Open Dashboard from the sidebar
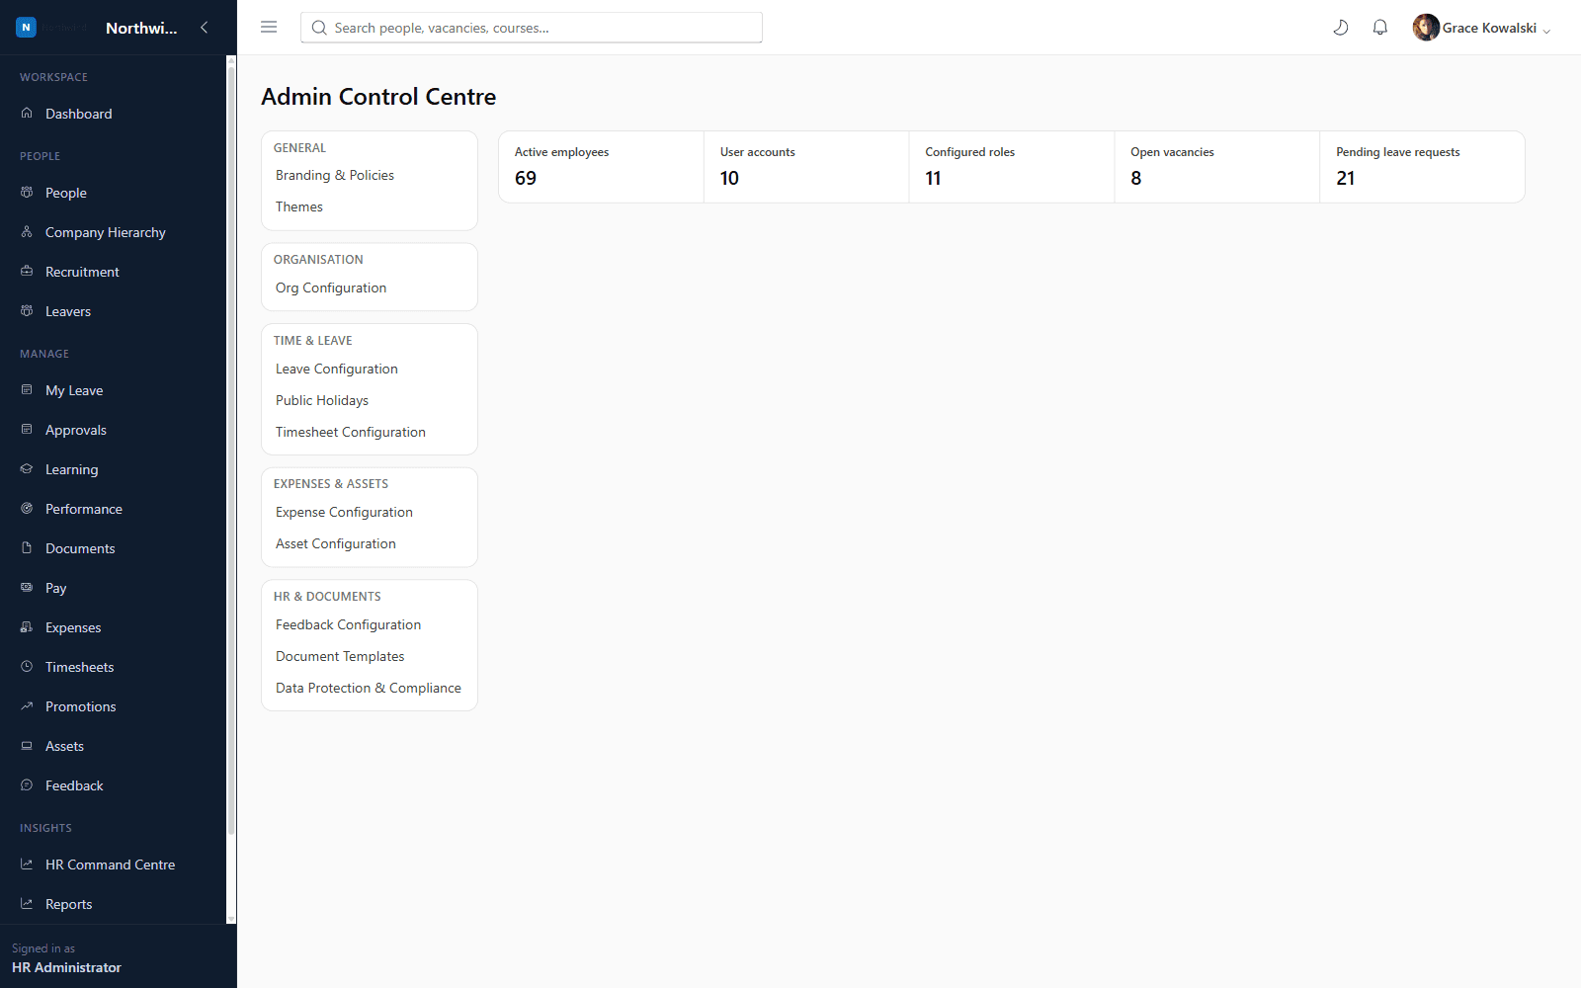 pos(113,114)
